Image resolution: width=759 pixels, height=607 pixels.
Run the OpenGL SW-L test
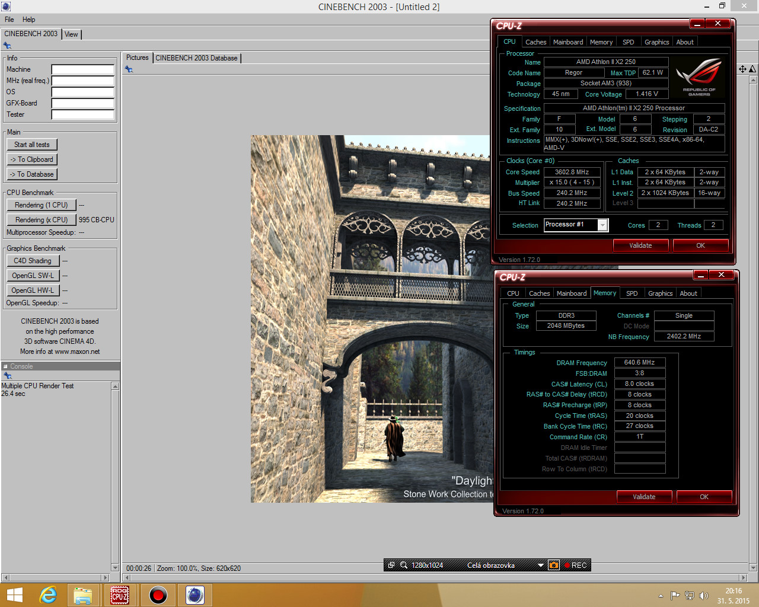[x=33, y=276]
